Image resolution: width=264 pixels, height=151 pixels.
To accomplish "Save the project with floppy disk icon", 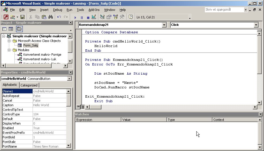I will 22,17.
